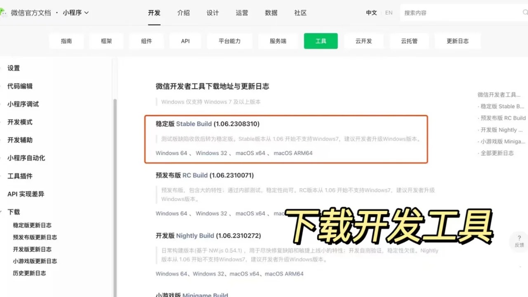
Task: Open 小程序自动化 in the sidebar
Action: 26,158
